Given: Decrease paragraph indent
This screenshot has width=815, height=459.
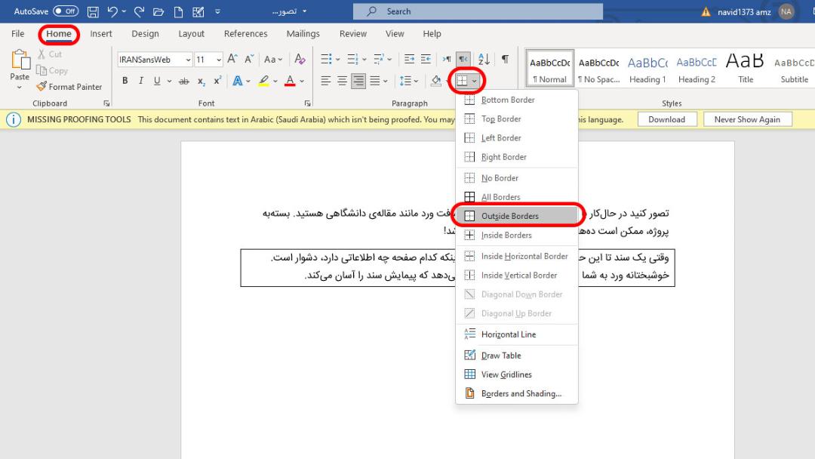Looking at the screenshot, I should [x=409, y=59].
